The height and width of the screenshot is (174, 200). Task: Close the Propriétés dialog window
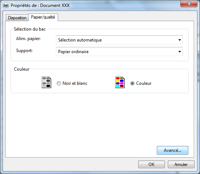pos(189,4)
